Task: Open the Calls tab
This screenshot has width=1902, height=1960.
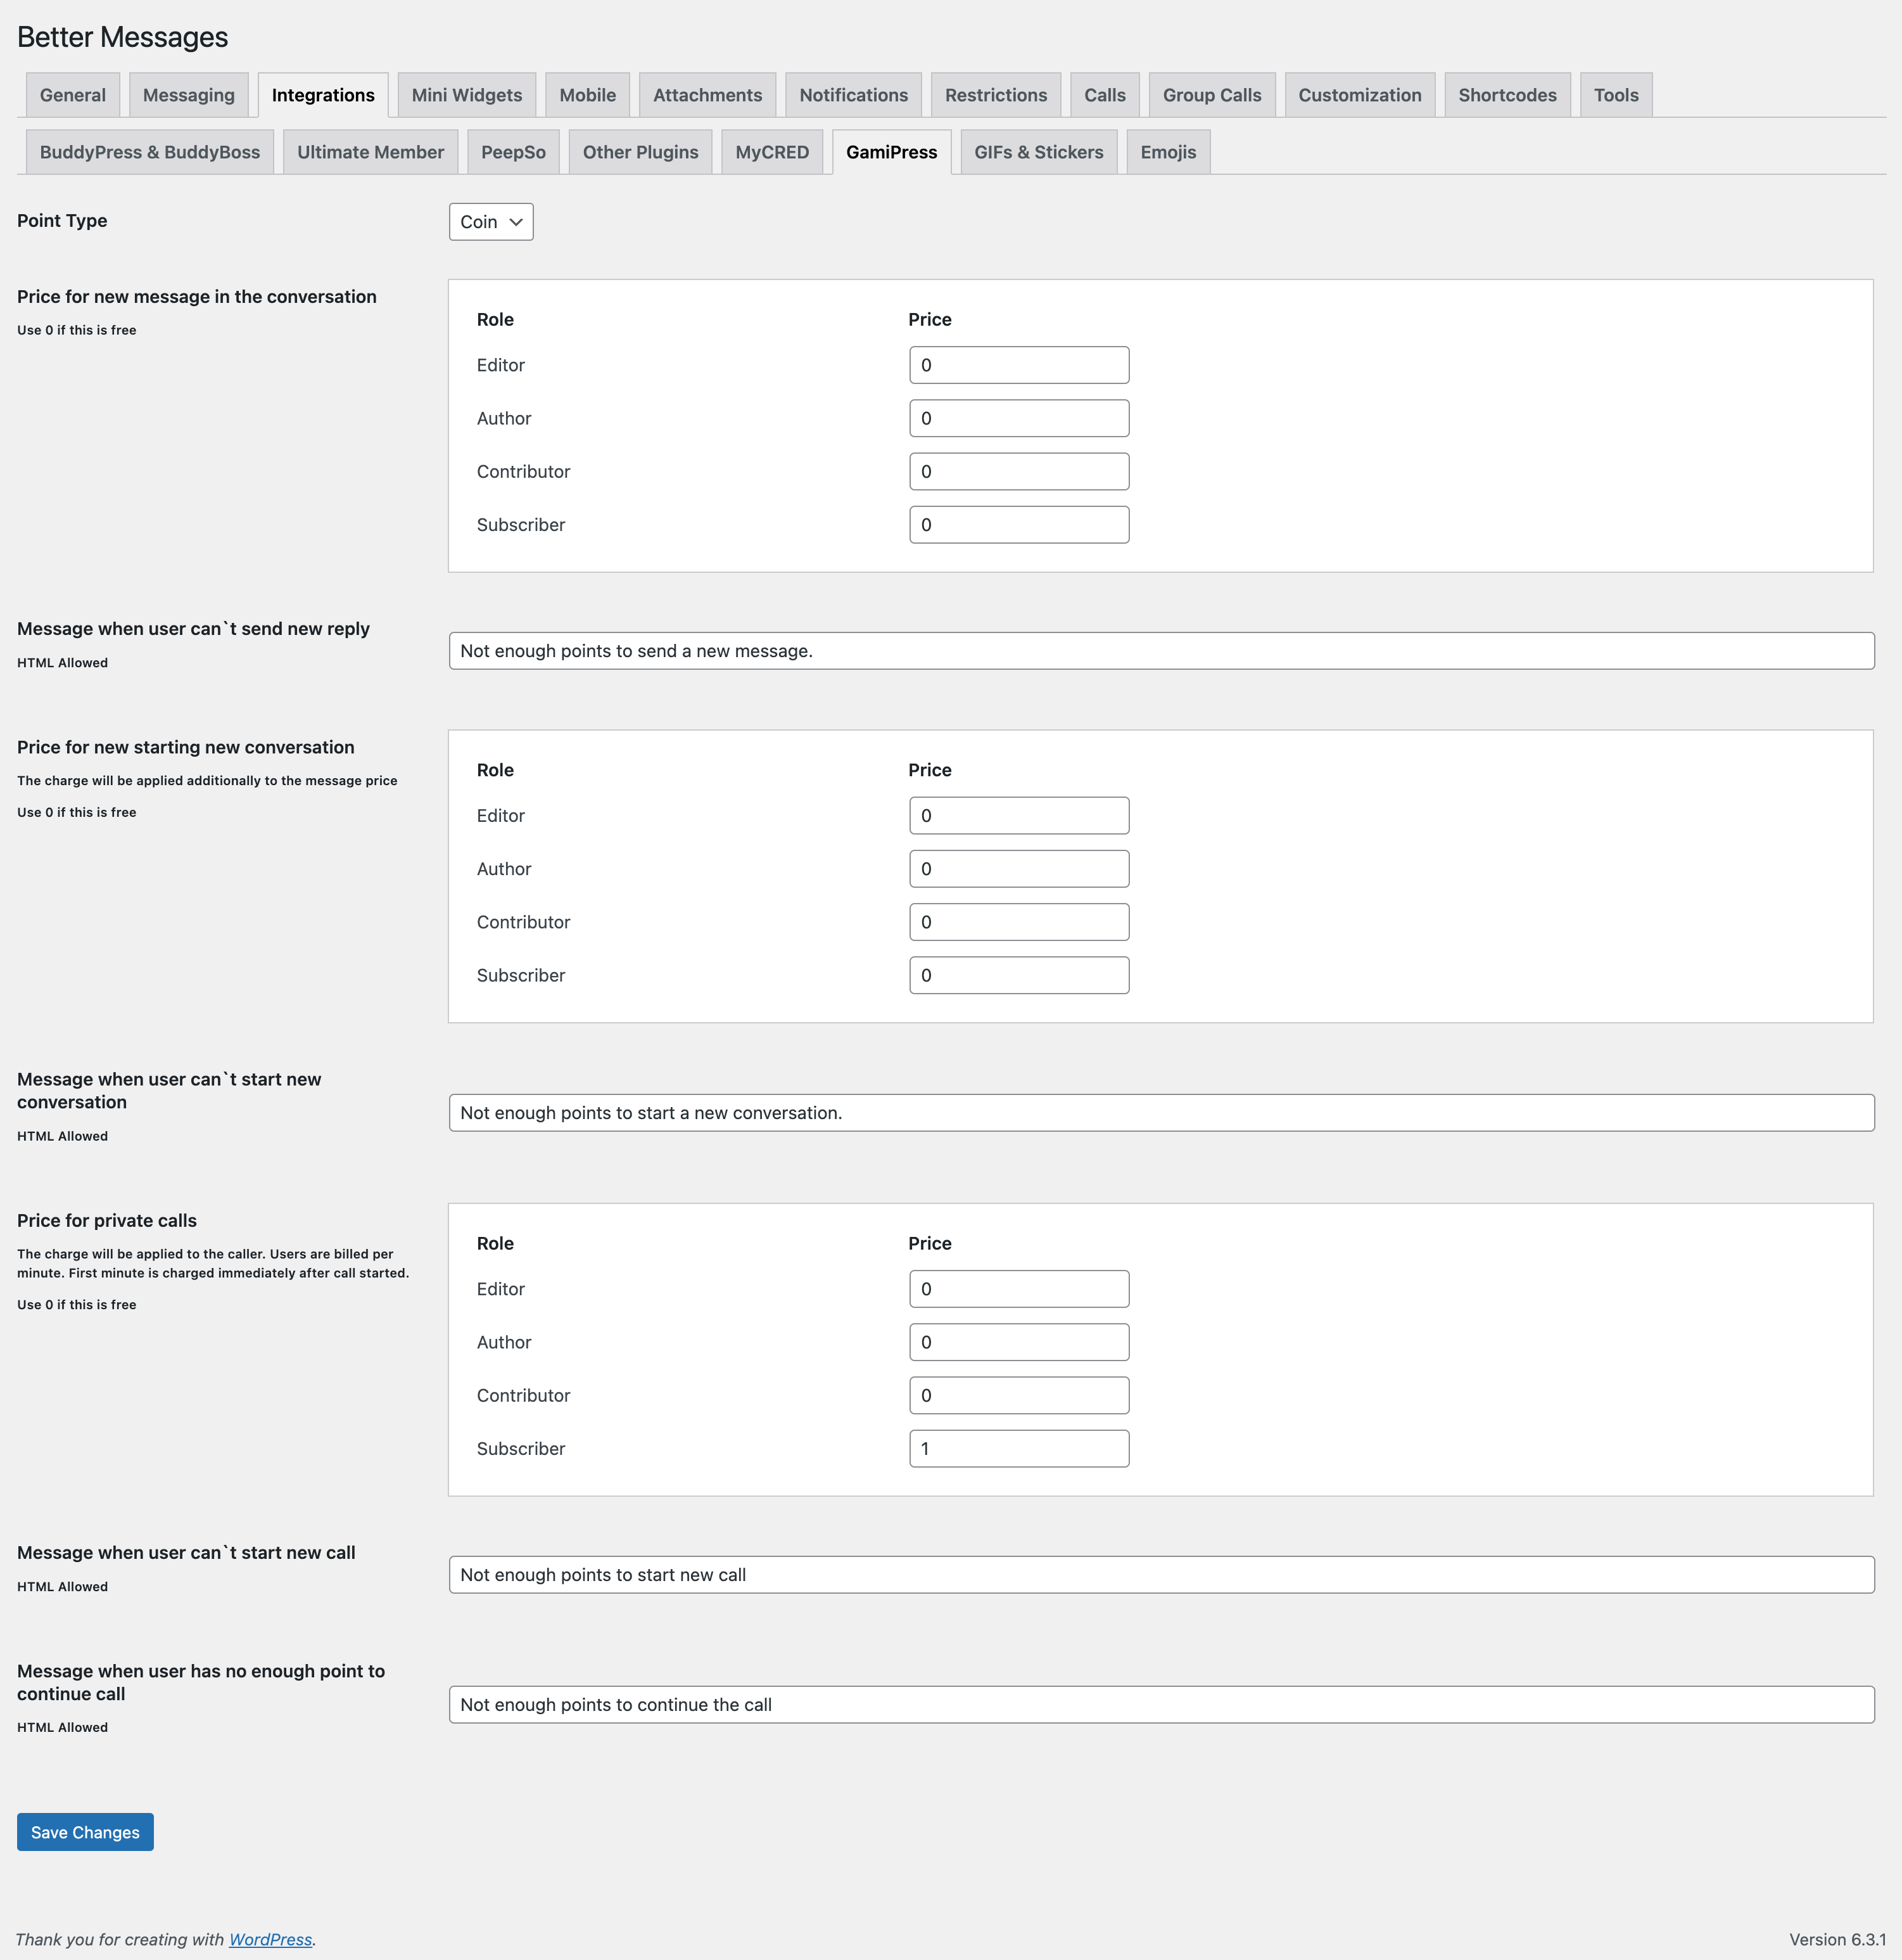Action: tap(1105, 95)
